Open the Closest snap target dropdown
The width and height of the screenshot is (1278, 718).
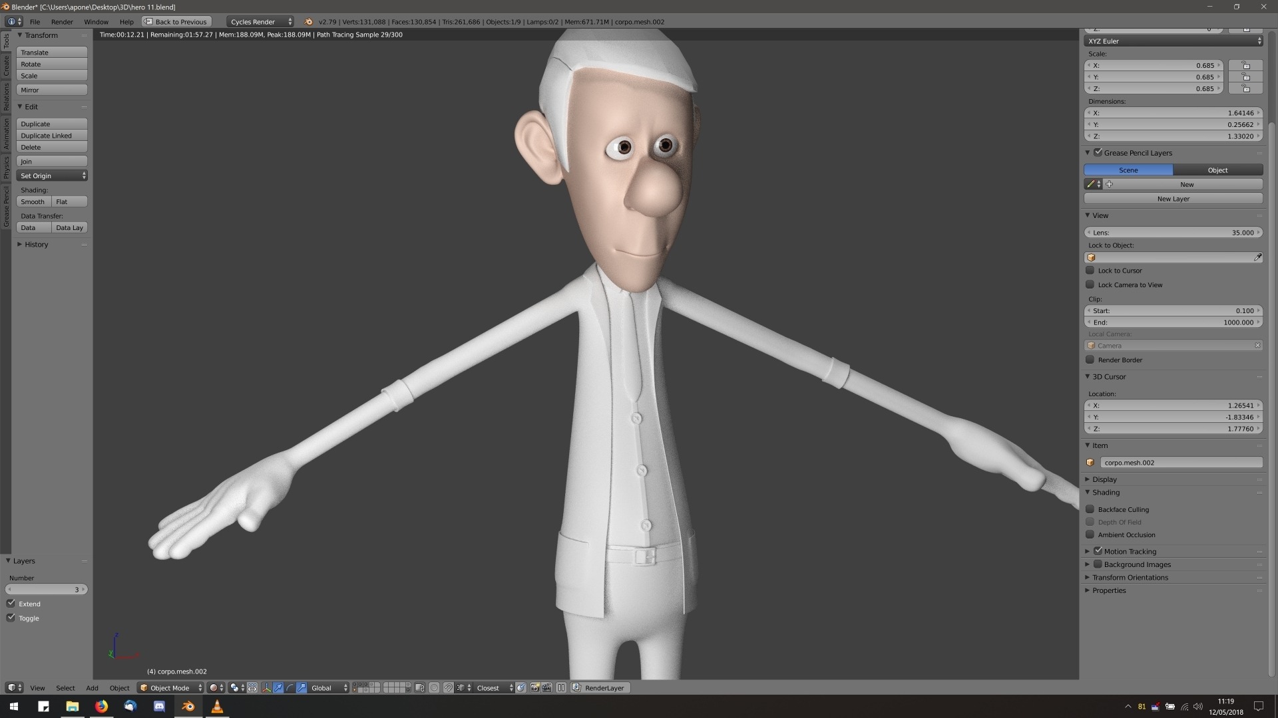pos(495,688)
